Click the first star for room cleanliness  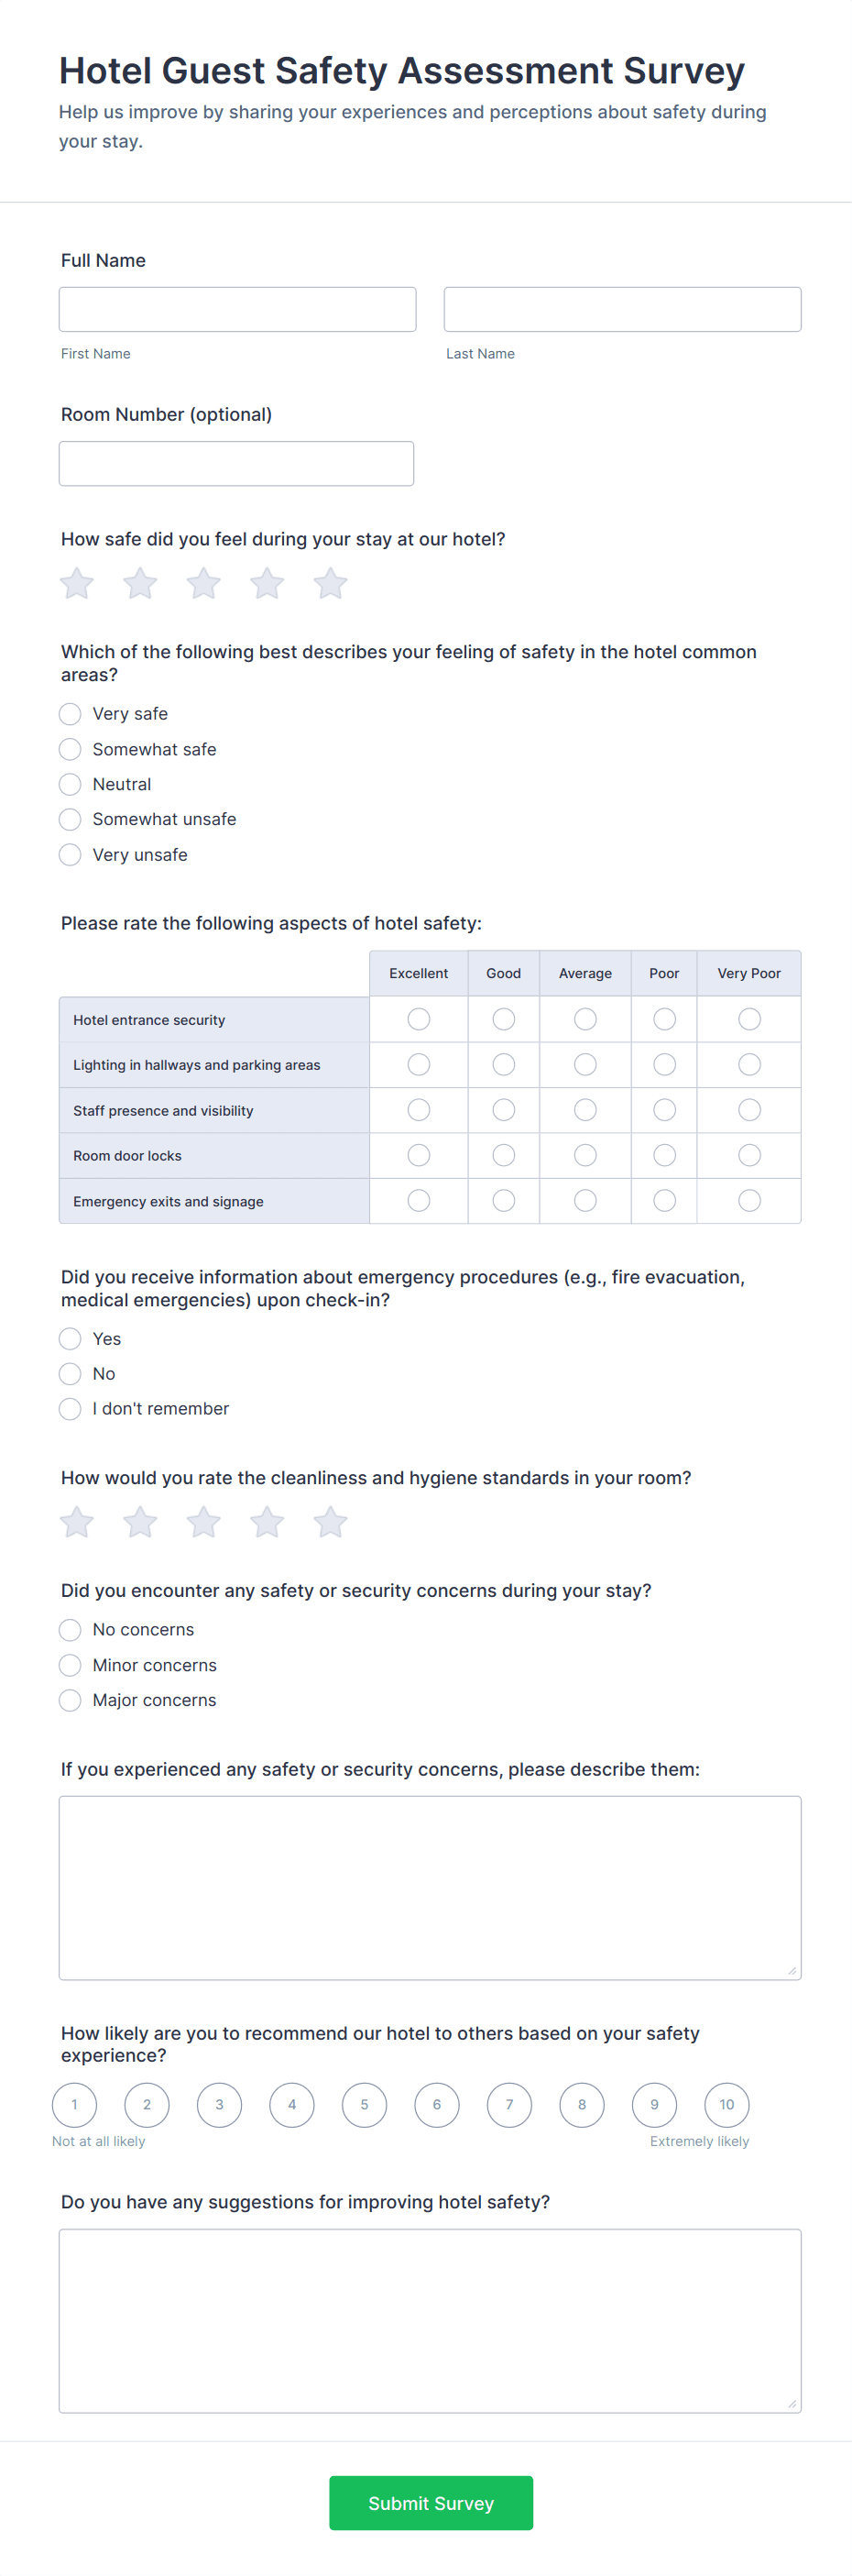click(75, 1522)
